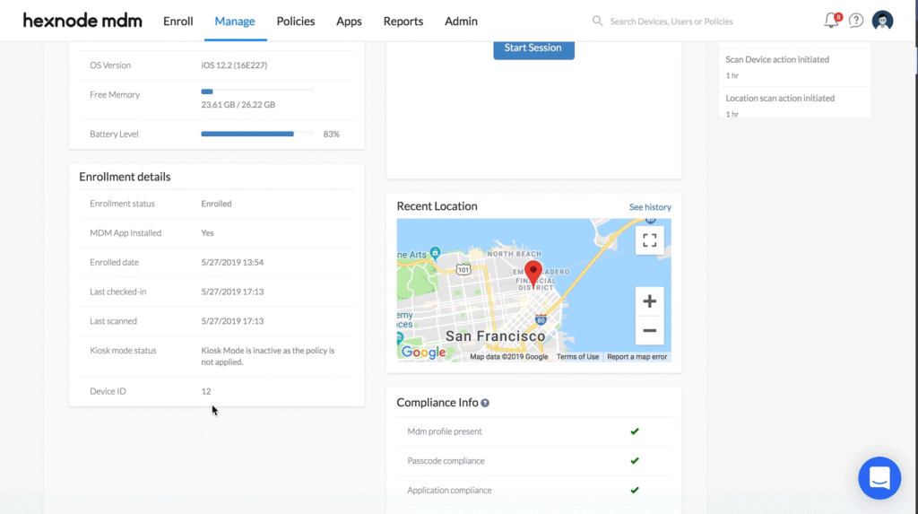
Task: Switch to the Policies tab
Action: click(296, 21)
